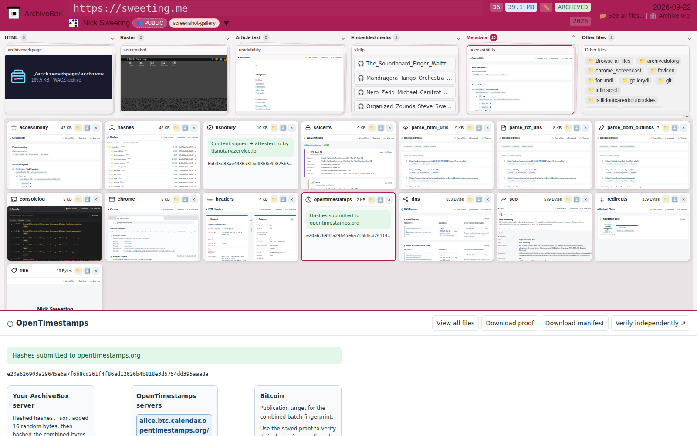Open the tags dropdown triangle after screenshot-gallery
Screen dimensions: 697x436
[227, 24]
